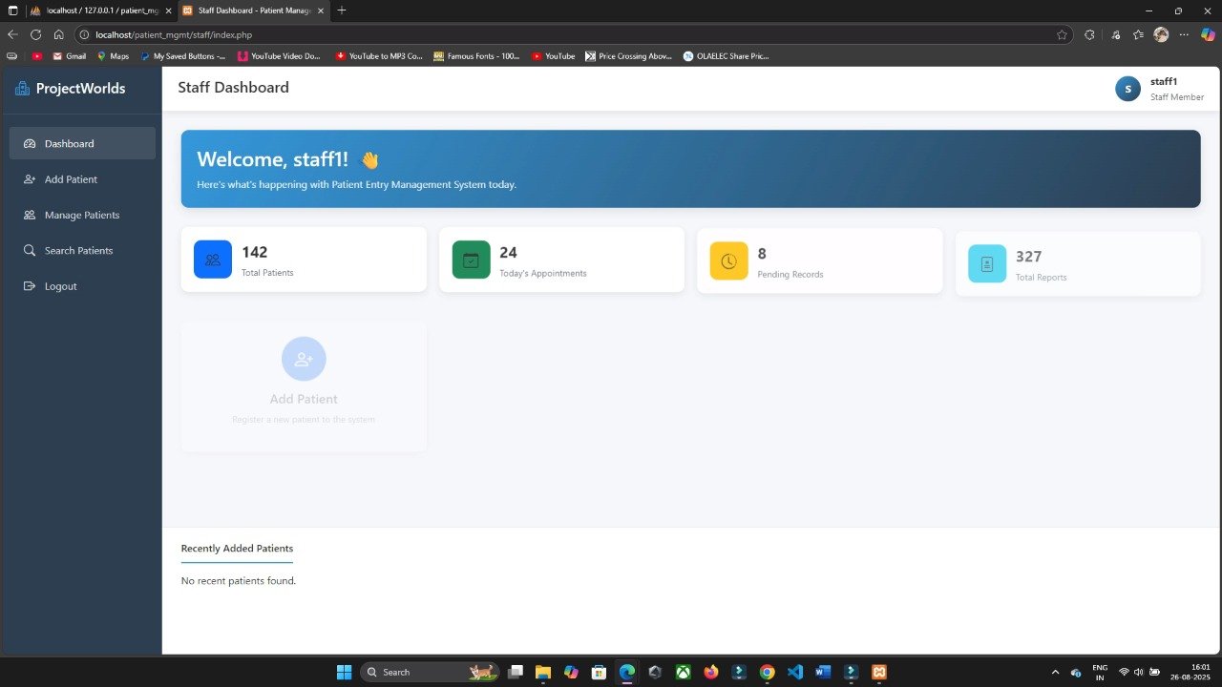Refresh the browser page
Image resolution: width=1222 pixels, height=687 pixels.
click(x=36, y=34)
